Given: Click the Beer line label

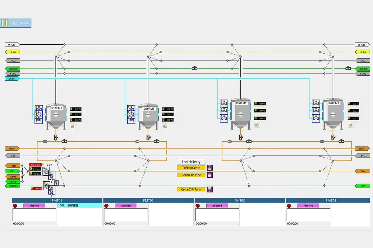Looking at the screenshot, I should pos(362,171).
